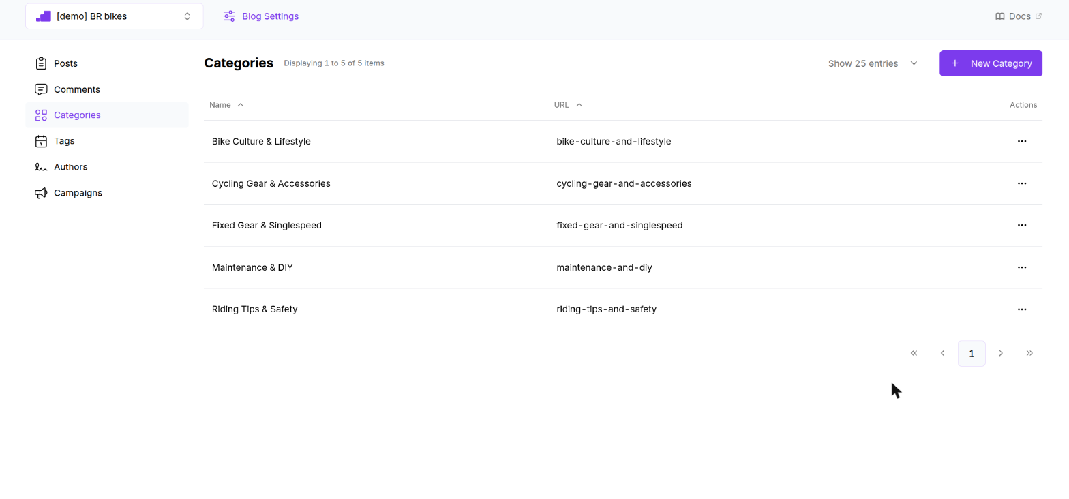This screenshot has height=499, width=1069.
Task: Go to first page with double-left arrows
Action: click(x=914, y=353)
